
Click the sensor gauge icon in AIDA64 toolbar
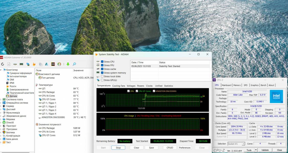tap(59, 64)
